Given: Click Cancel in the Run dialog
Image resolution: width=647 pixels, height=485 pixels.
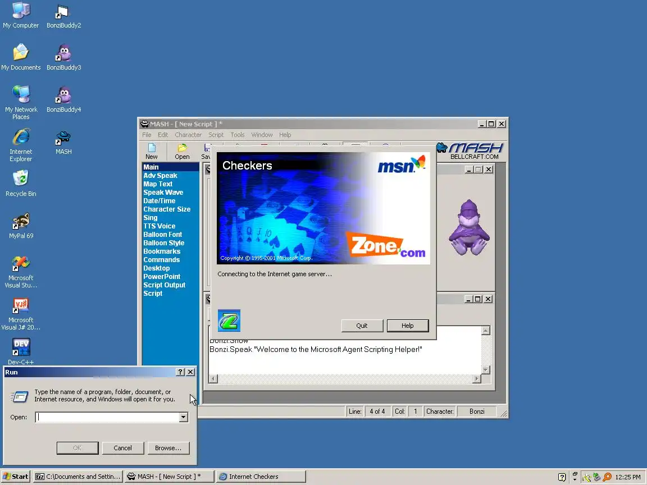Looking at the screenshot, I should click(122, 448).
